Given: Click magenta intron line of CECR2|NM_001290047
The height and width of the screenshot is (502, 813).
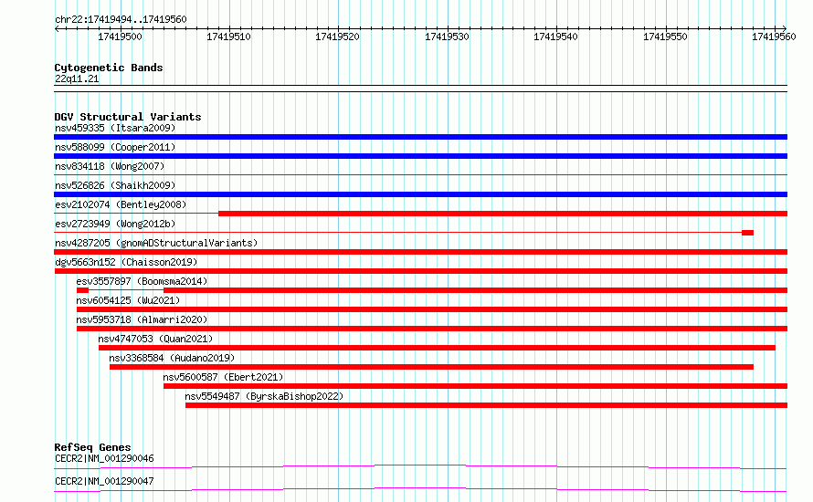Looking at the screenshot, I should pyautogui.click(x=420, y=488).
